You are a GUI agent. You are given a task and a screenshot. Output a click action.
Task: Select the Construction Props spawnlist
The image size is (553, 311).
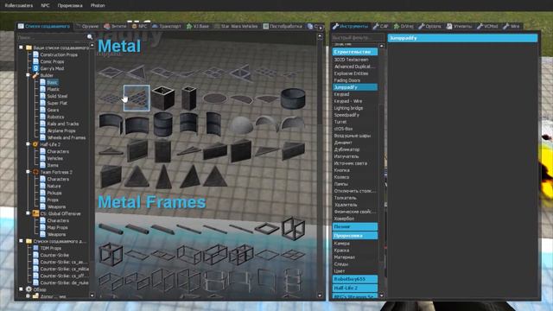click(x=59, y=54)
